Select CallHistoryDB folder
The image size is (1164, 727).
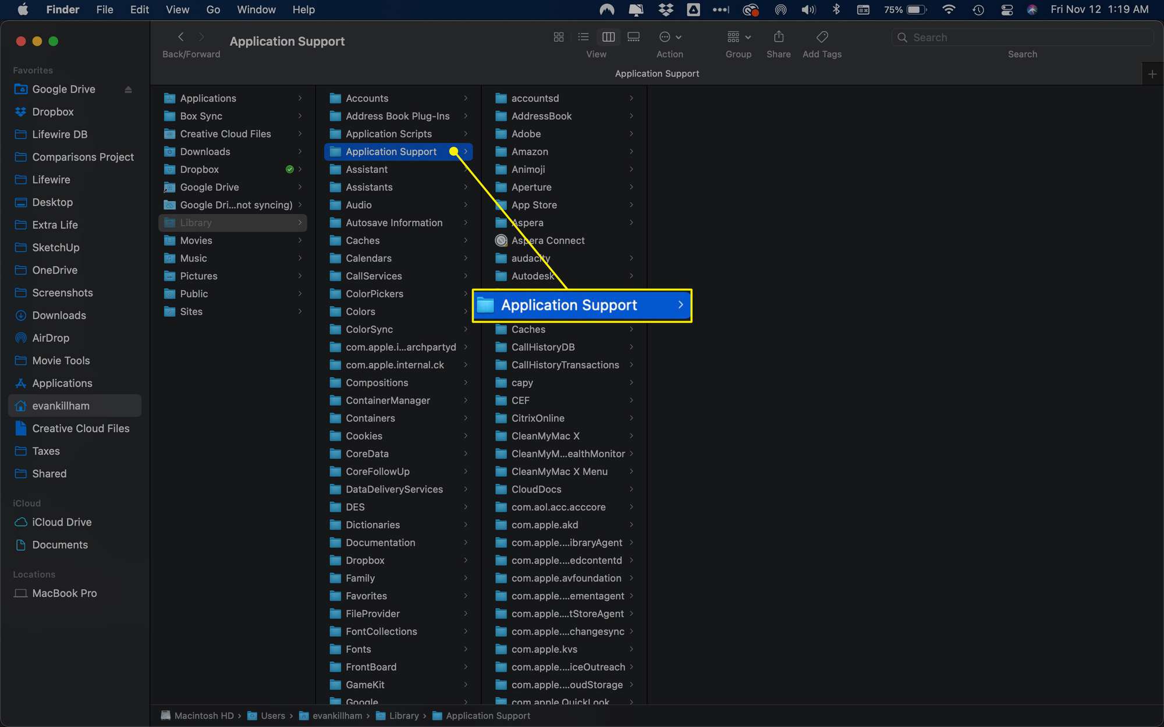[x=564, y=347]
